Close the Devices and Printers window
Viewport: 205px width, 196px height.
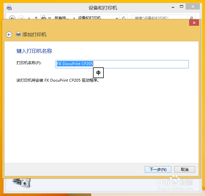click(193, 6)
